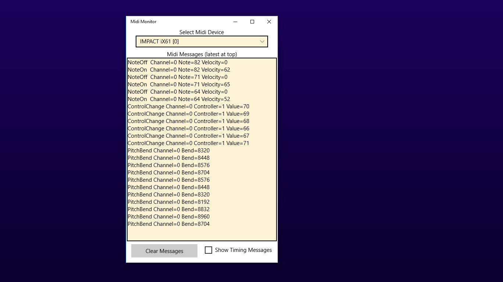The height and width of the screenshot is (282, 503).
Task: Click Clear Messages to empty the log
Action: (164, 251)
